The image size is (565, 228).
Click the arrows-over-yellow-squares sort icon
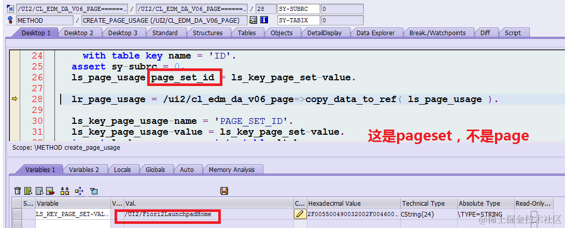coord(65,191)
